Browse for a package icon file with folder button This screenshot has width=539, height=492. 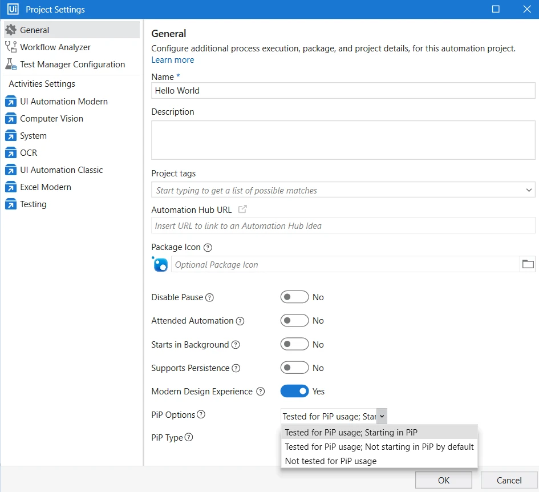click(528, 264)
